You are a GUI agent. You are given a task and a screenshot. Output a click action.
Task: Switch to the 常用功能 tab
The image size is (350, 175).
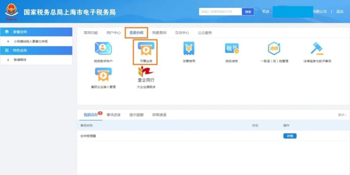[x=90, y=33]
